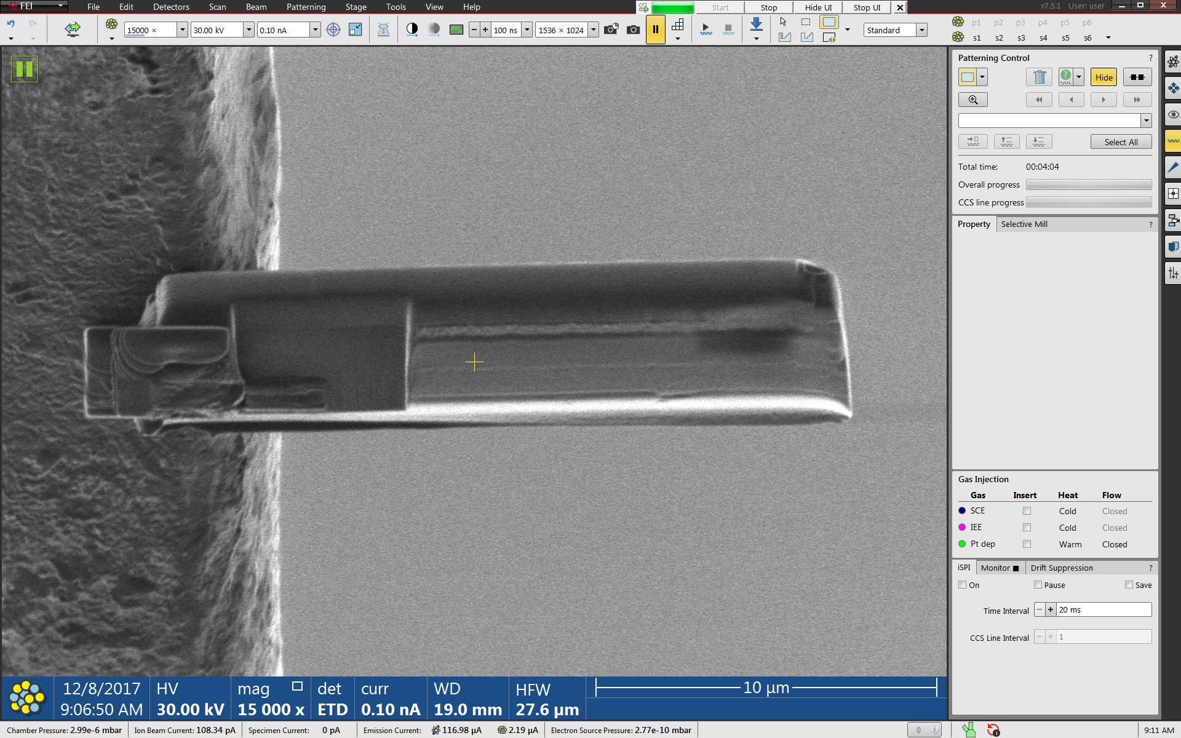Viewport: 1181px width, 738px height.
Task: Click the pause scanning toolbar button
Action: click(x=655, y=30)
